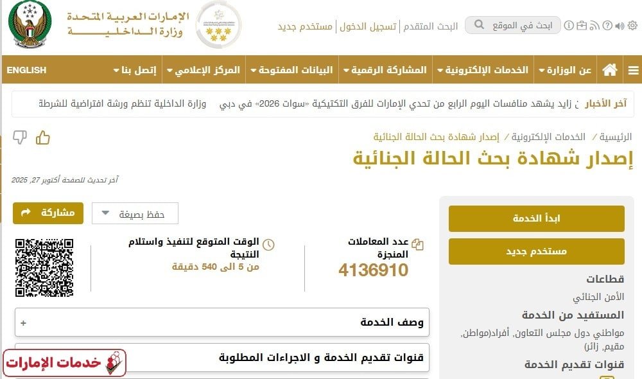Click the careers briefcase icon
Screen dimensions: 642x379
pos(582,25)
